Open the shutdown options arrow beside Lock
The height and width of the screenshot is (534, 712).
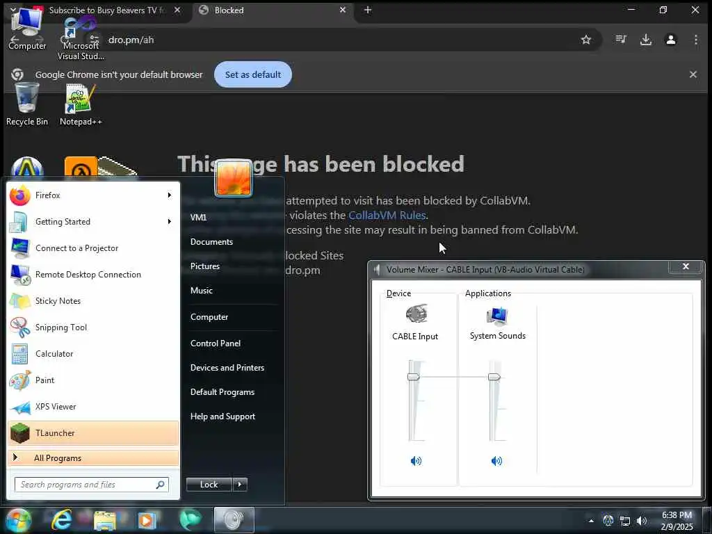click(240, 485)
